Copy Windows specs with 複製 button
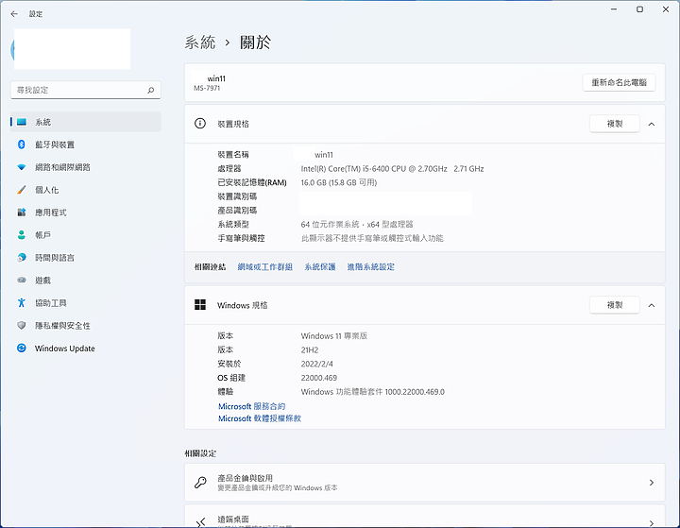The height and width of the screenshot is (528, 680). [x=615, y=305]
